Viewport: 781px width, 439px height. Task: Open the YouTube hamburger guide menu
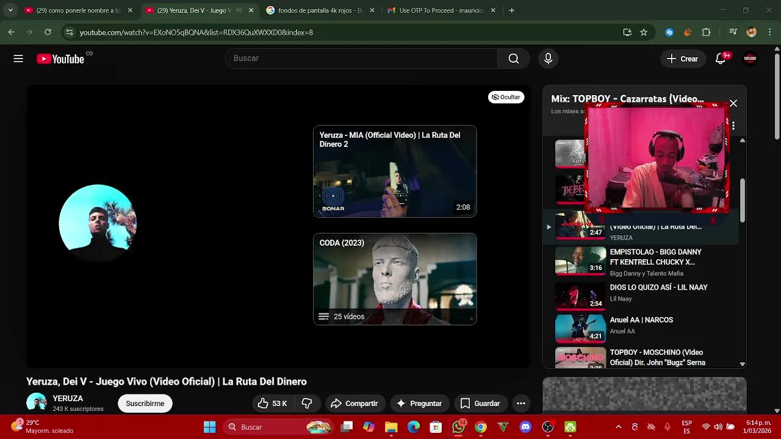(x=18, y=59)
